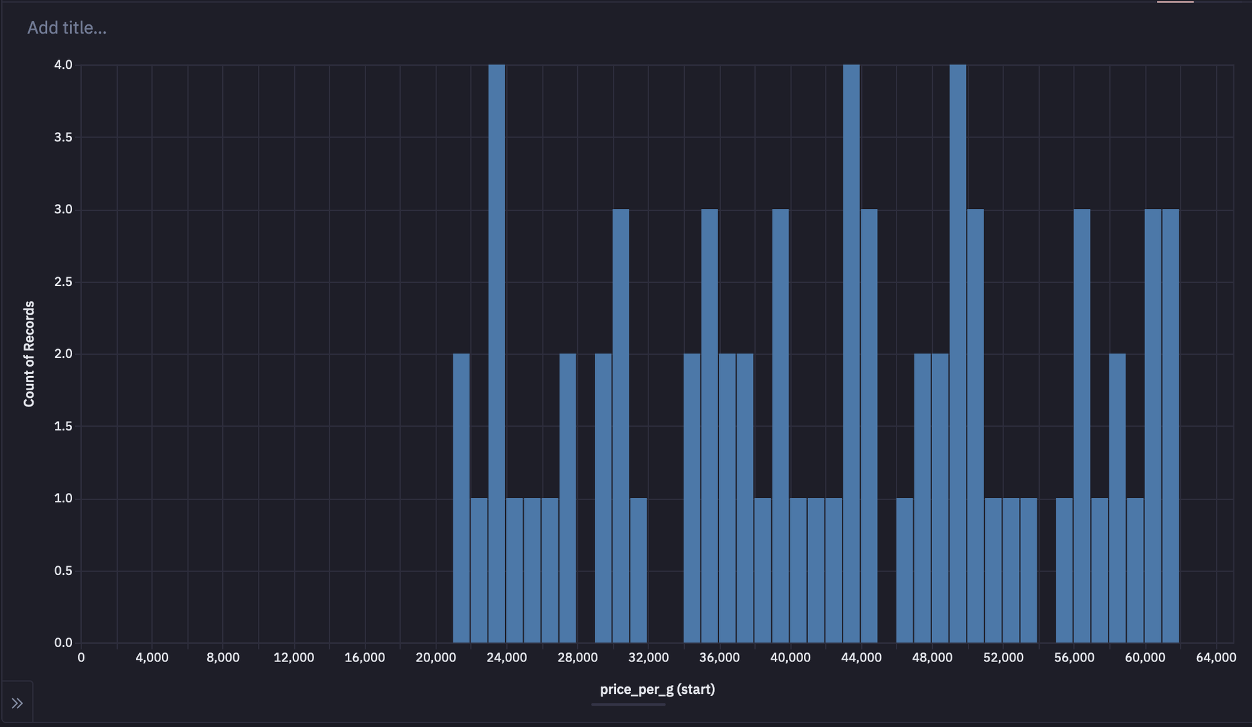Screen dimensions: 1252x727
Task: Click the pink highlight bar at top edge
Action: point(1174,2)
